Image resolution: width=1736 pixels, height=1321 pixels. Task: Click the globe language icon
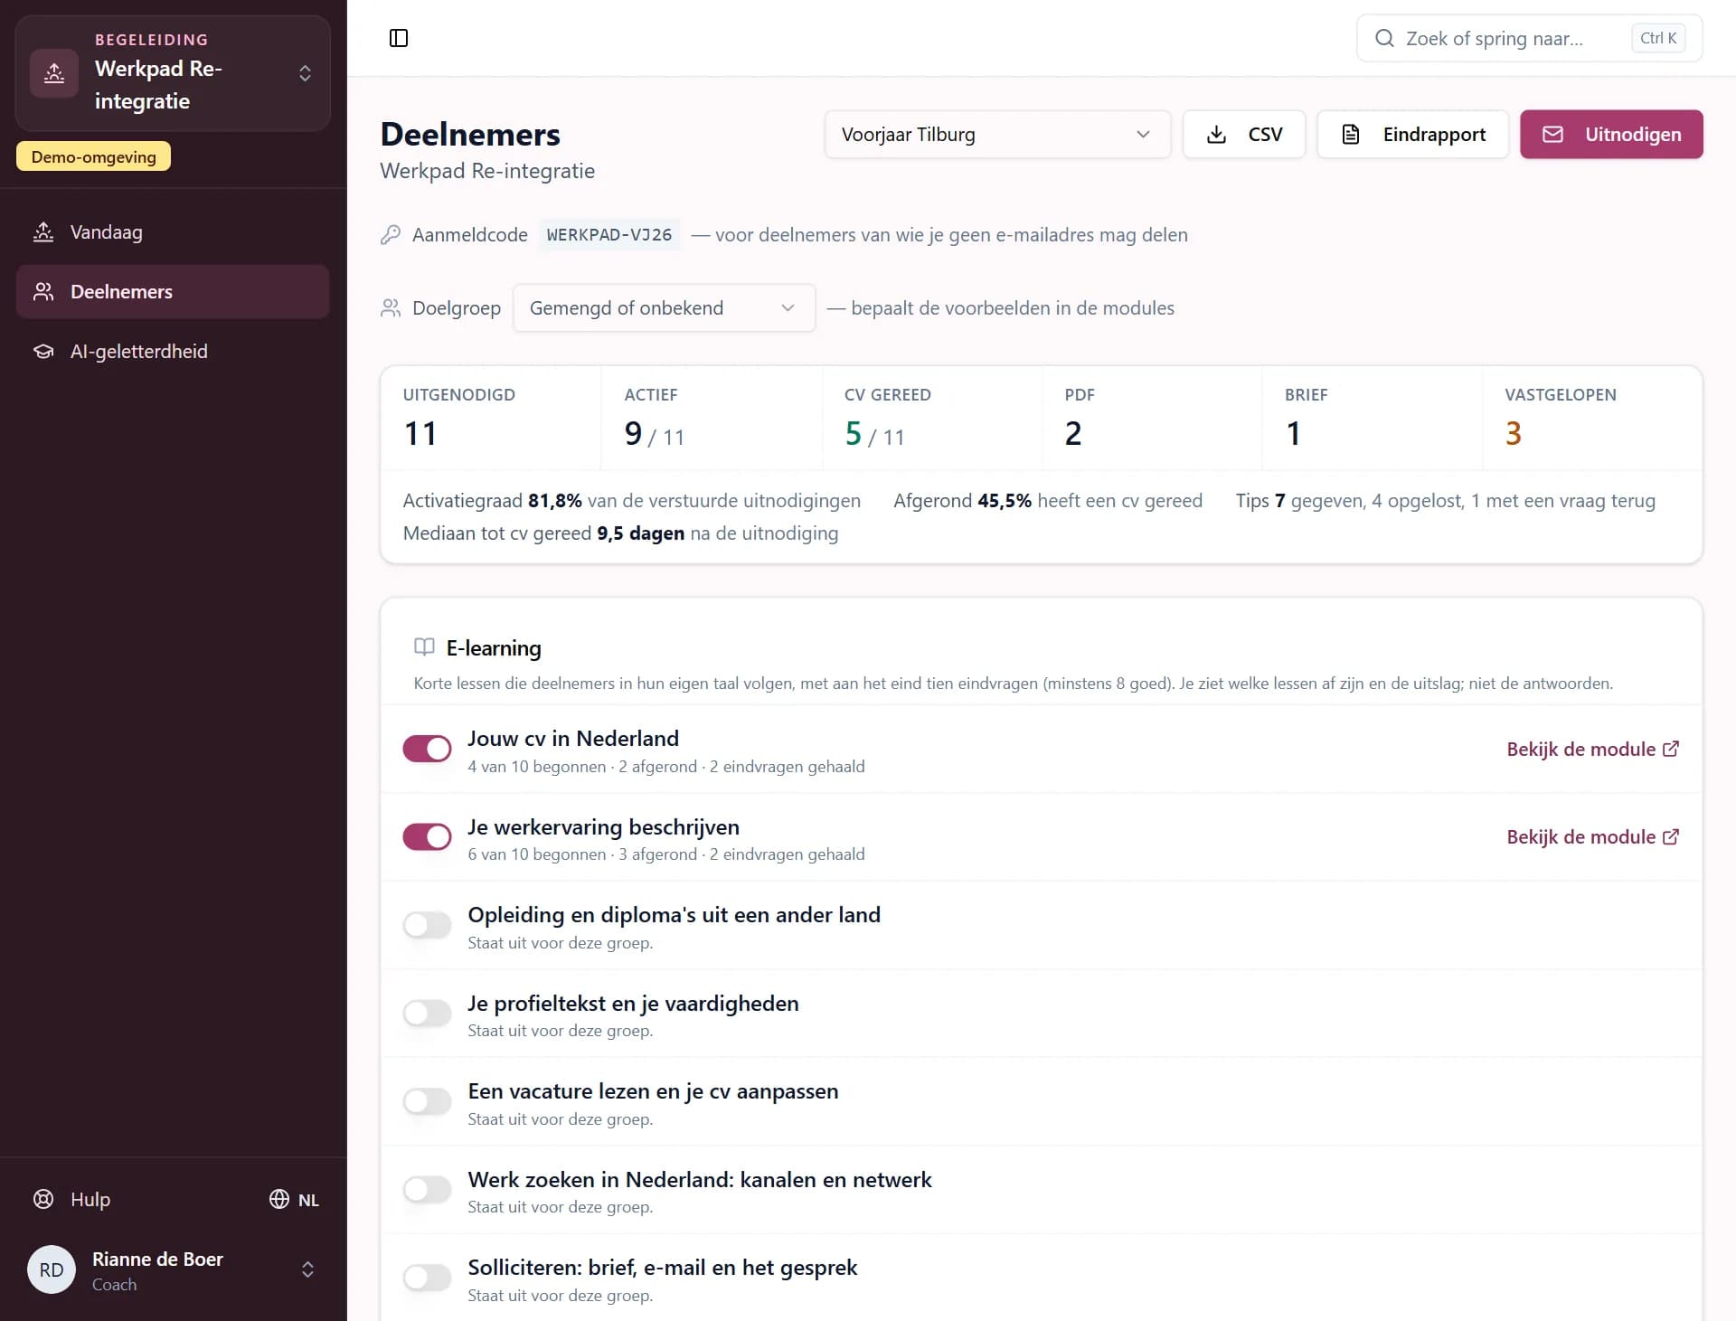[279, 1199]
